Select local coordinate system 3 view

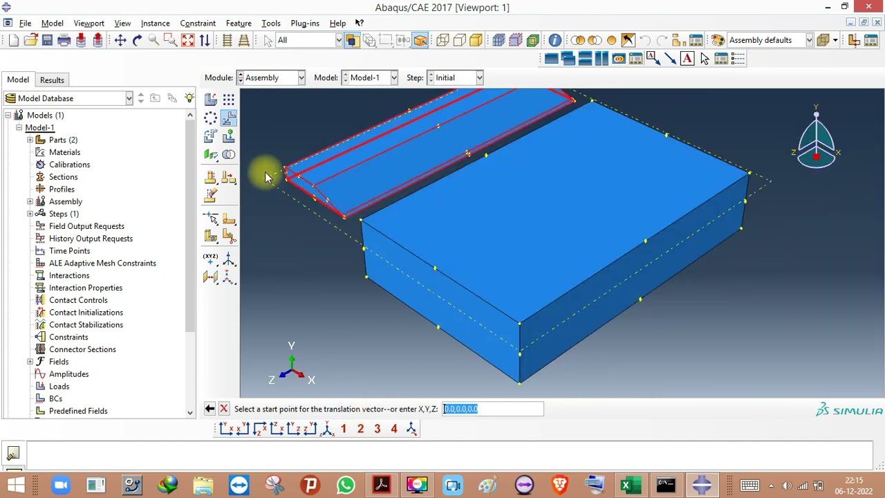tap(377, 429)
